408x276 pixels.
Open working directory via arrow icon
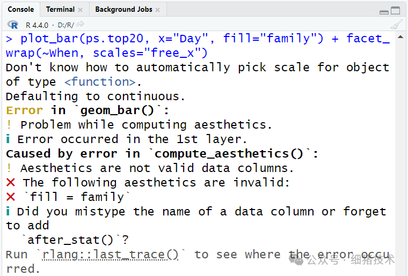81,25
